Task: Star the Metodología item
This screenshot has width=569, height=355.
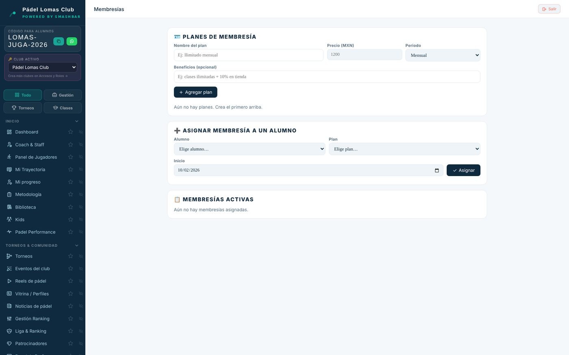Action: (71, 194)
